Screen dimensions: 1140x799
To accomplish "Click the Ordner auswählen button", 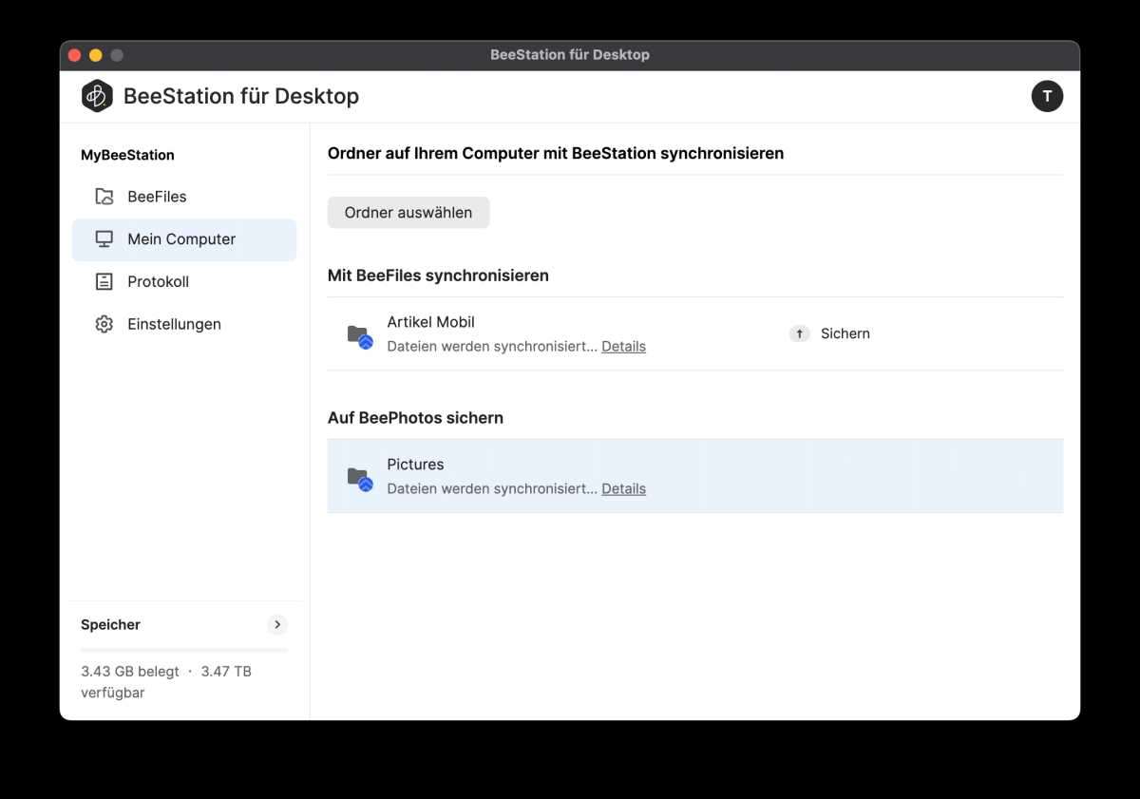I will click(408, 213).
